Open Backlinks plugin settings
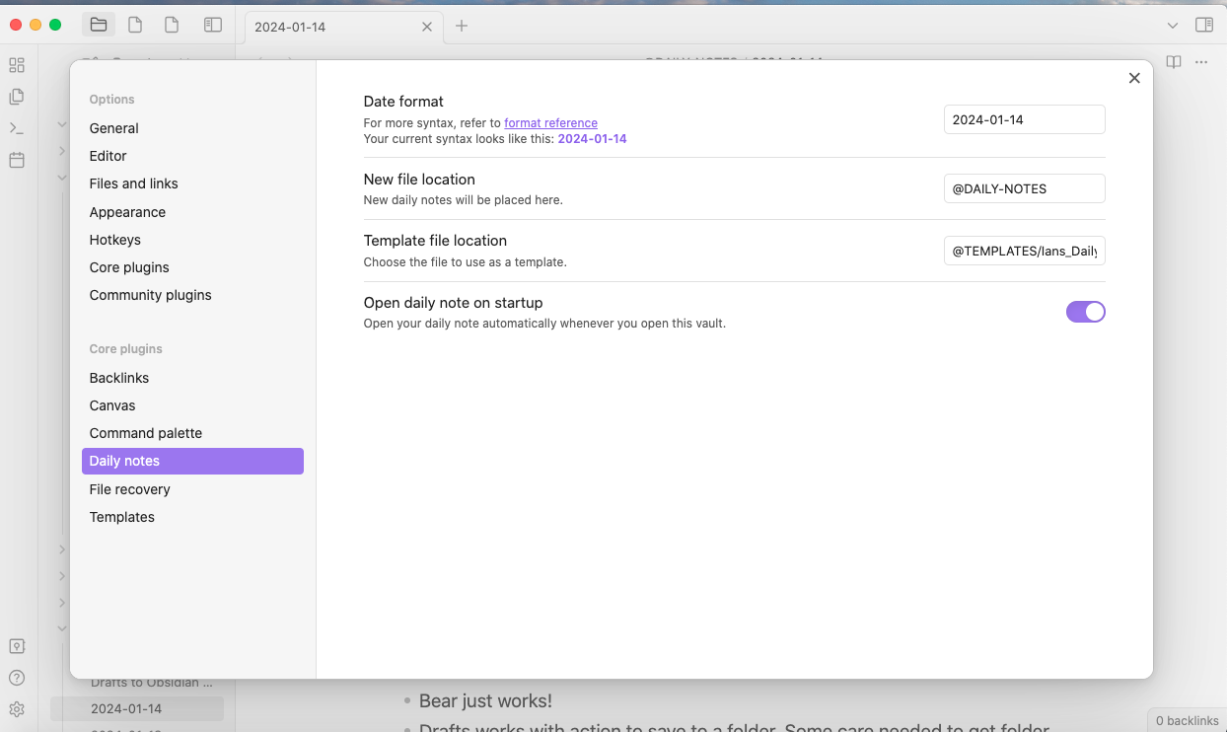The height and width of the screenshot is (732, 1227). tap(192, 378)
